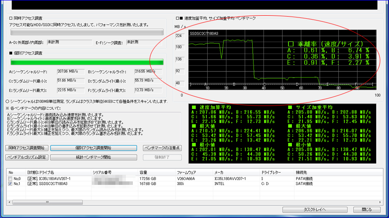The width and height of the screenshot is (389, 218).
Task: Start 個別アクセス調査開始 benchmark
Action: point(94,148)
